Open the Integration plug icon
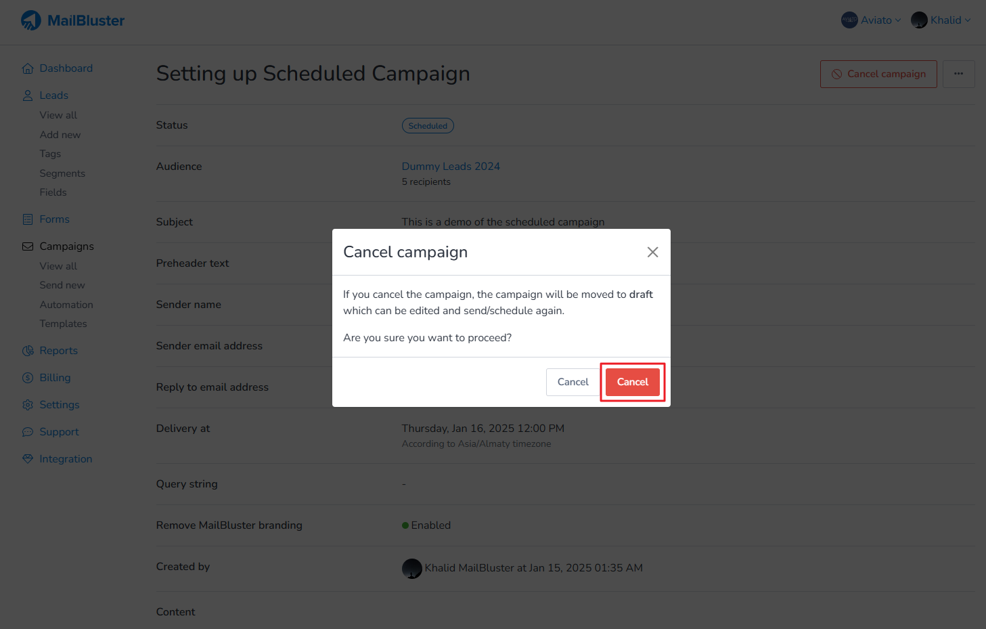 tap(28, 458)
